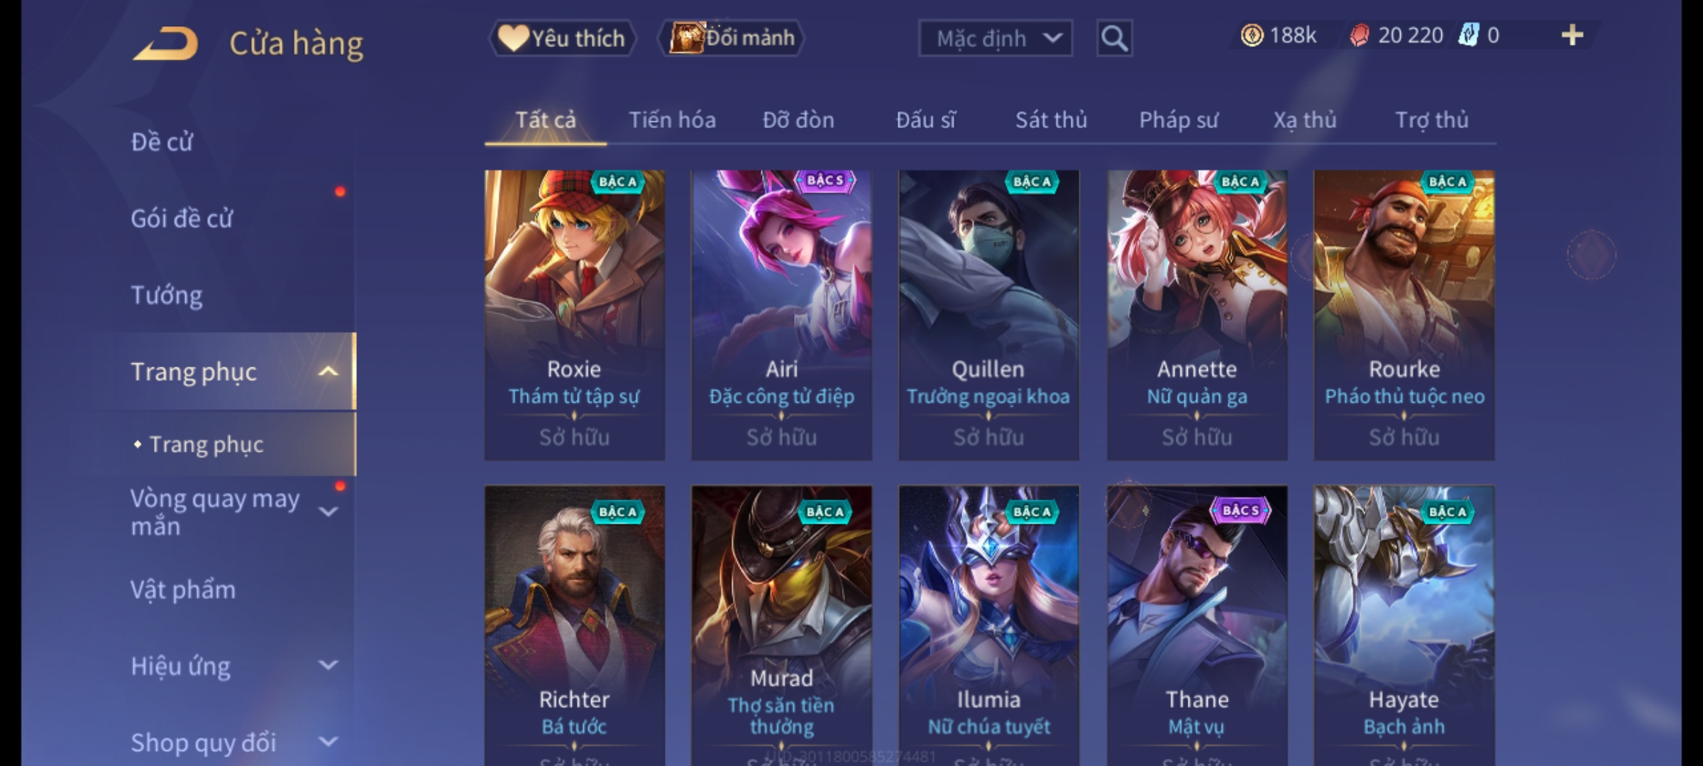This screenshot has height=766, width=1703.
Task: Collapse the Trang phục menu section
Action: (x=328, y=371)
